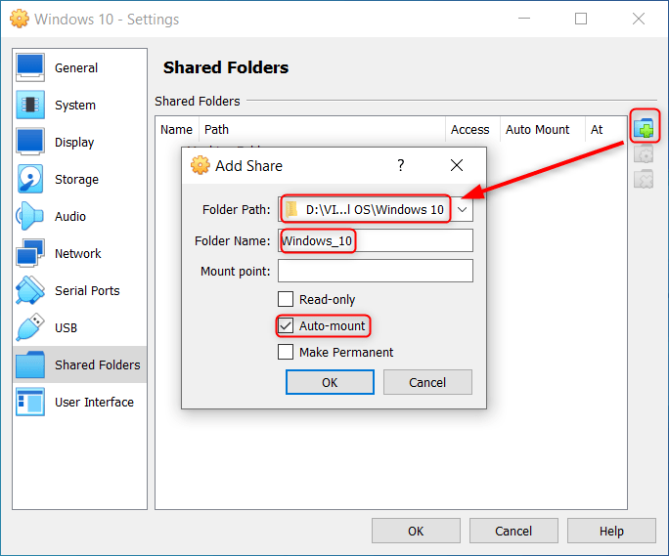Select User Interface settings label

(94, 402)
